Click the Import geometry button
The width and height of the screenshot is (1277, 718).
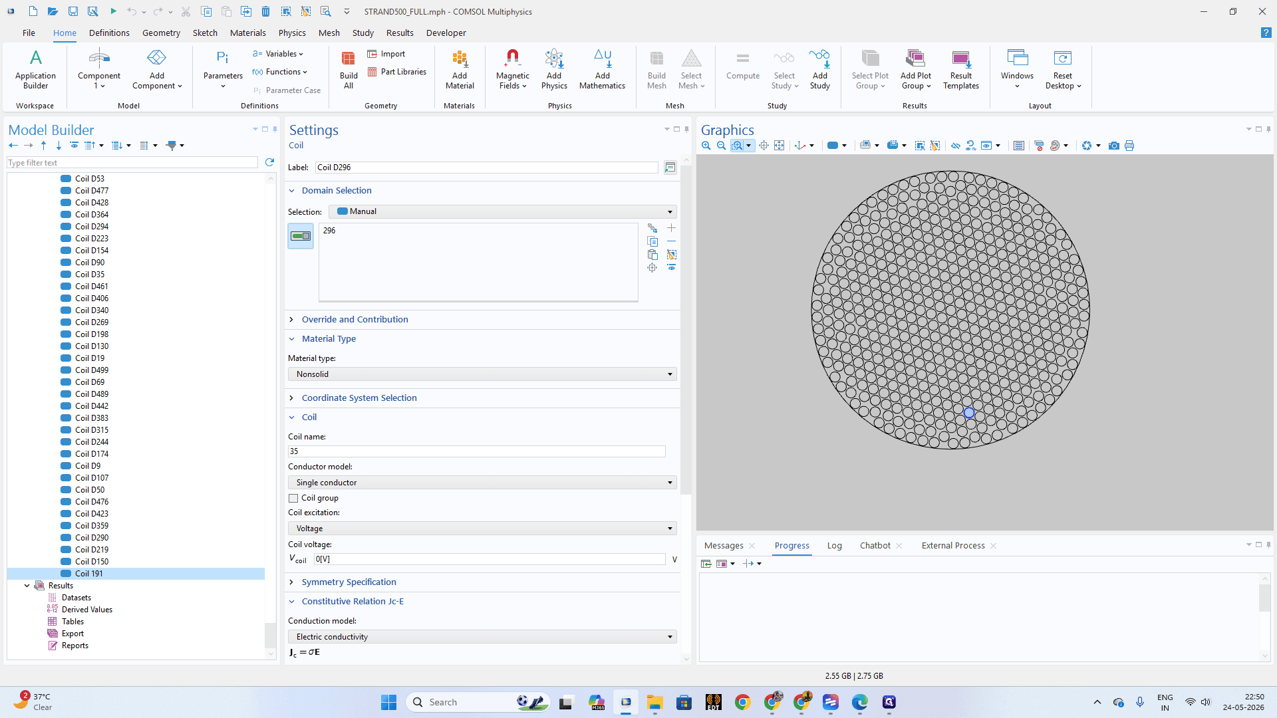[x=386, y=54]
